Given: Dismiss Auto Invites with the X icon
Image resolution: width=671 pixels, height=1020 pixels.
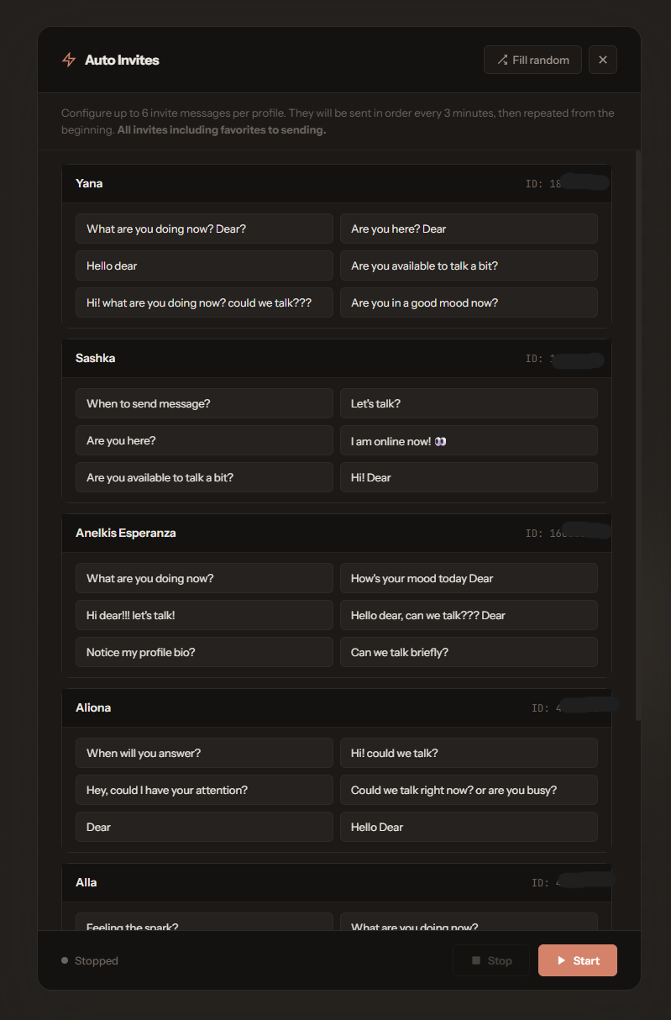Looking at the screenshot, I should click(x=602, y=59).
